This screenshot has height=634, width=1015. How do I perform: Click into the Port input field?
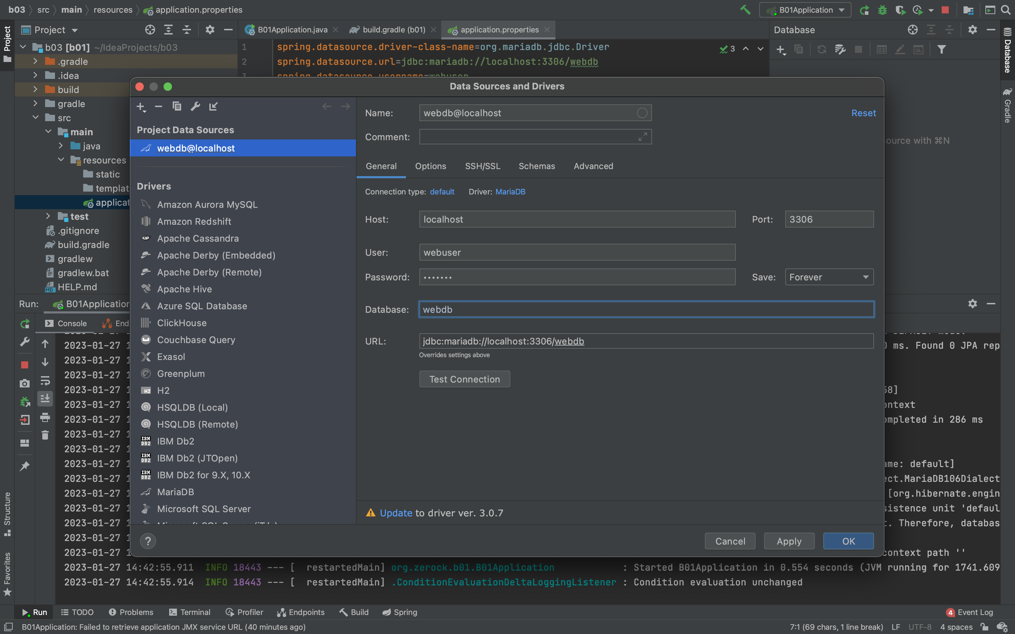pyautogui.click(x=829, y=219)
